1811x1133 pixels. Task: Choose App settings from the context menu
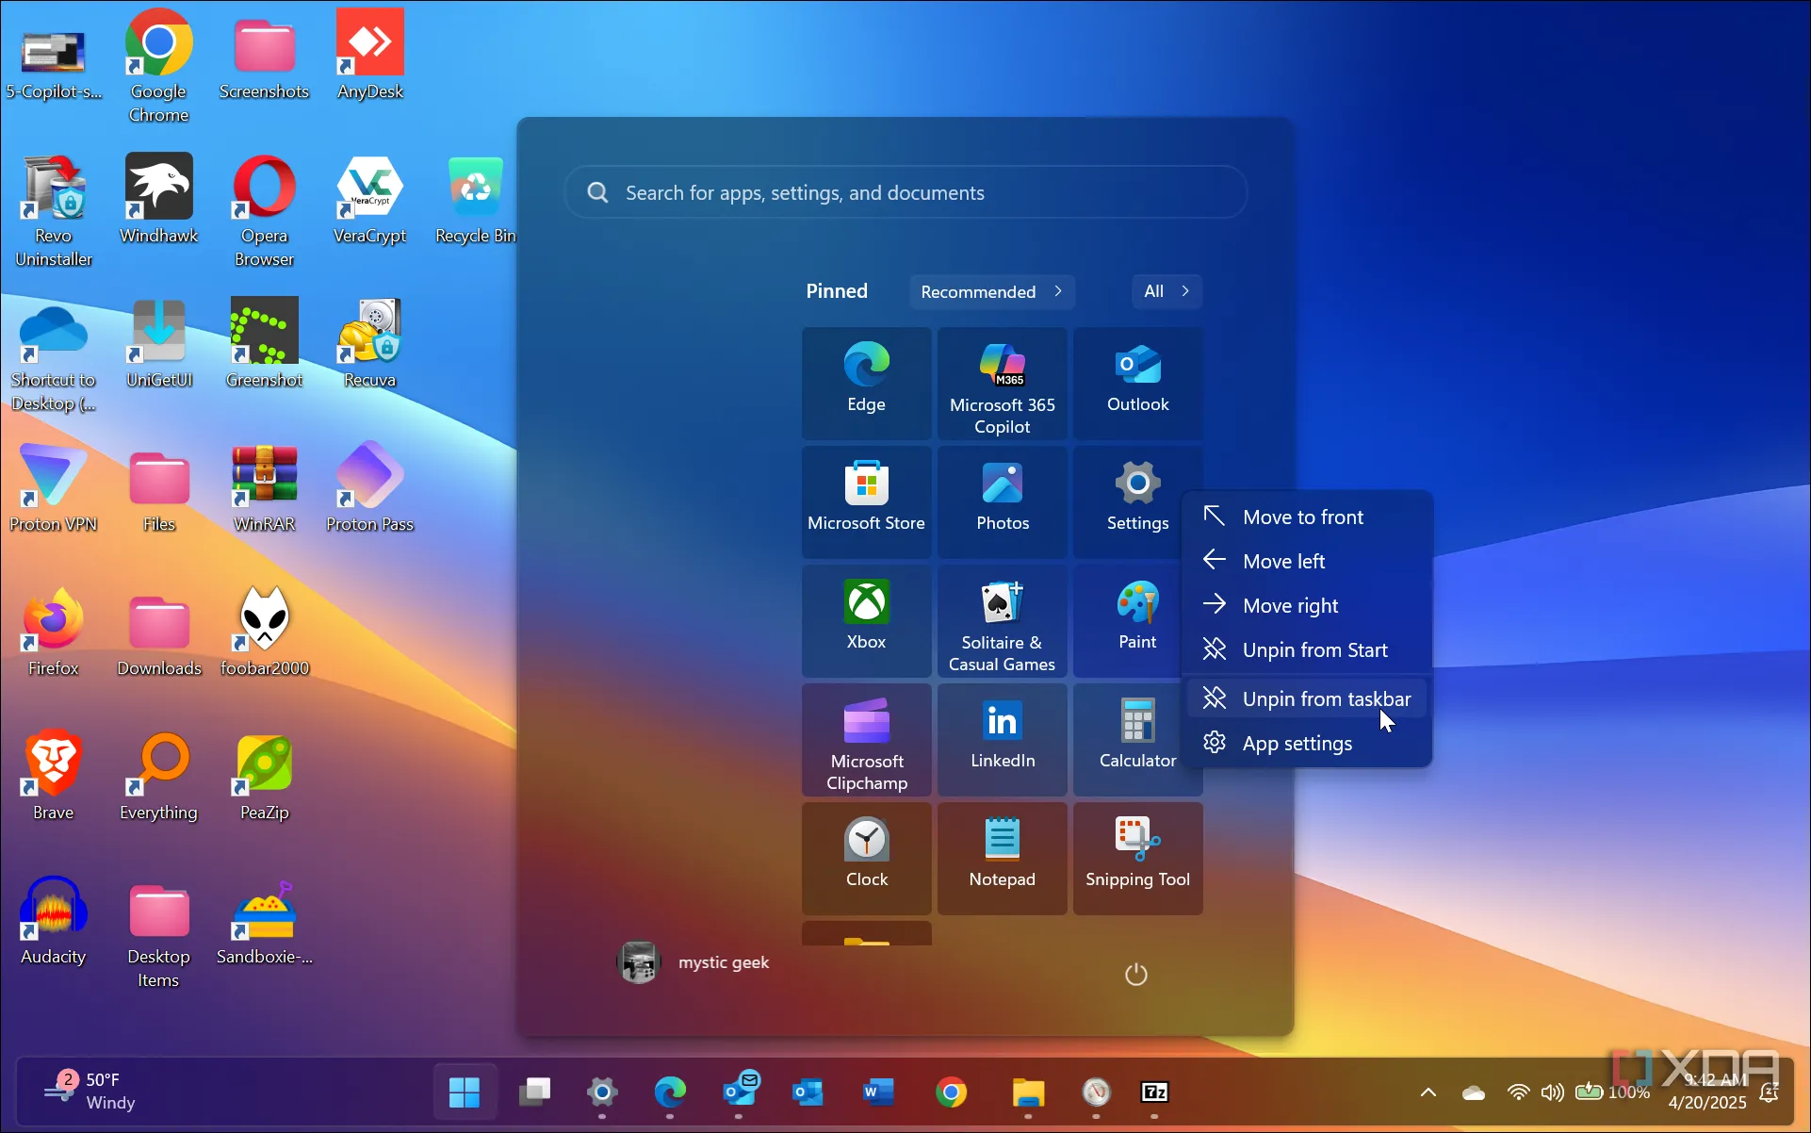tap(1297, 743)
